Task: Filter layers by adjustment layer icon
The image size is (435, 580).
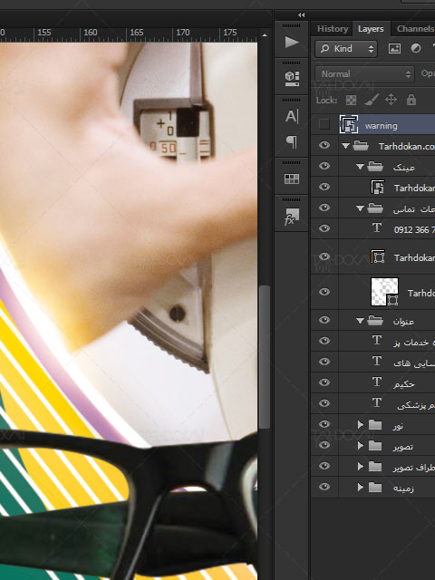Action: pos(416,48)
